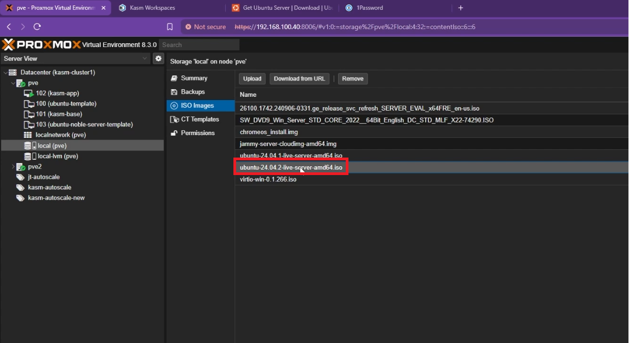Image resolution: width=629 pixels, height=343 pixels.
Task: Click the browser back arrow
Action: (x=9, y=27)
